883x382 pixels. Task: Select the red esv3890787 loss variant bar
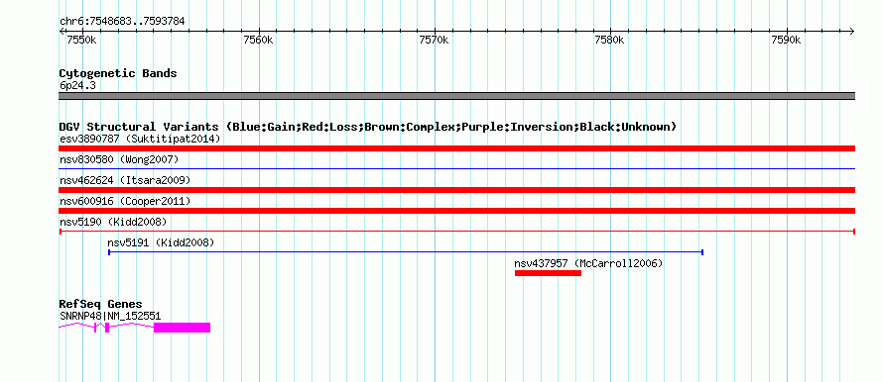[456, 148]
